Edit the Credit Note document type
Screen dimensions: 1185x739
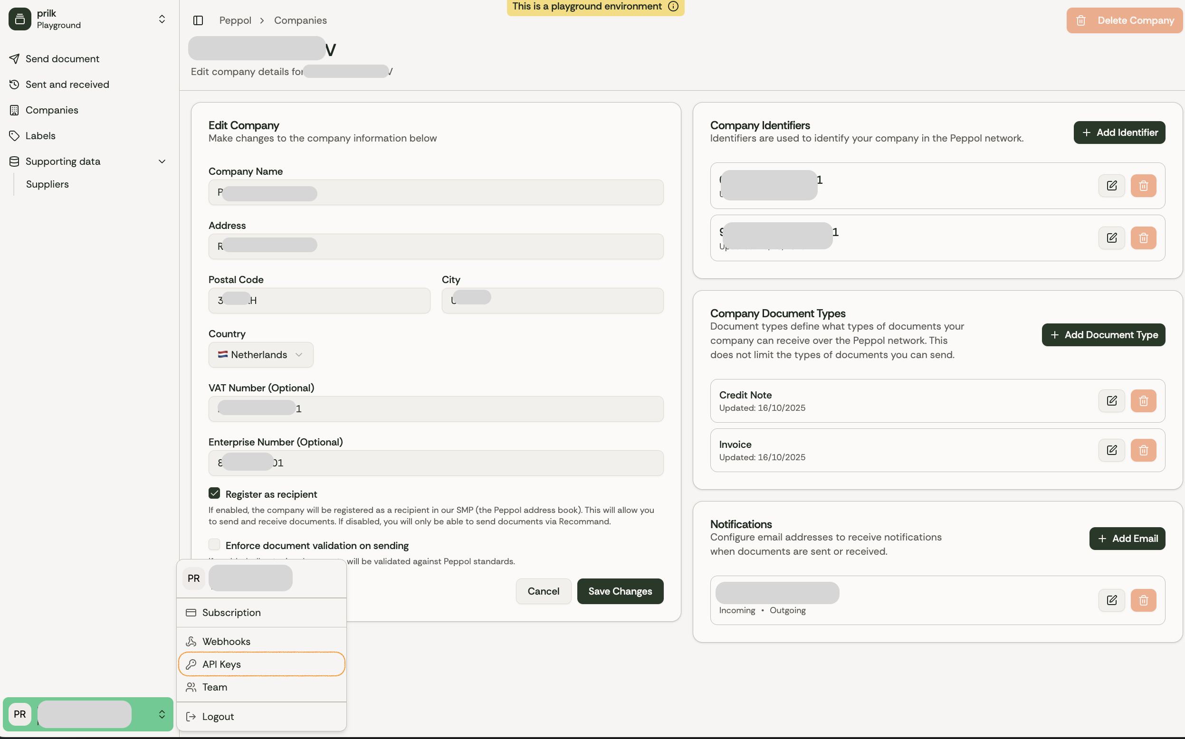pos(1111,401)
